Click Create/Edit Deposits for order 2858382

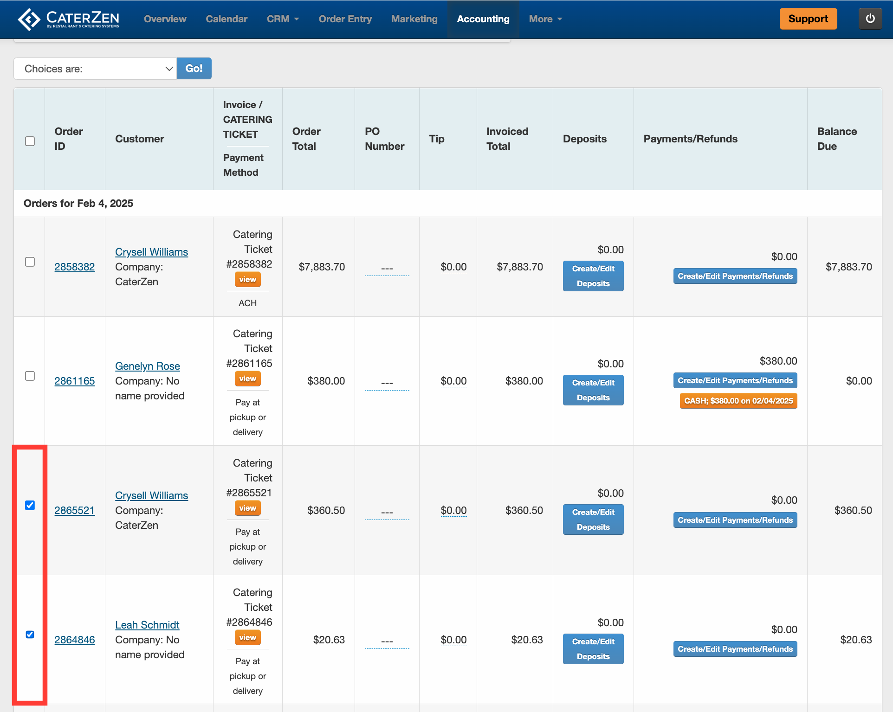[593, 276]
